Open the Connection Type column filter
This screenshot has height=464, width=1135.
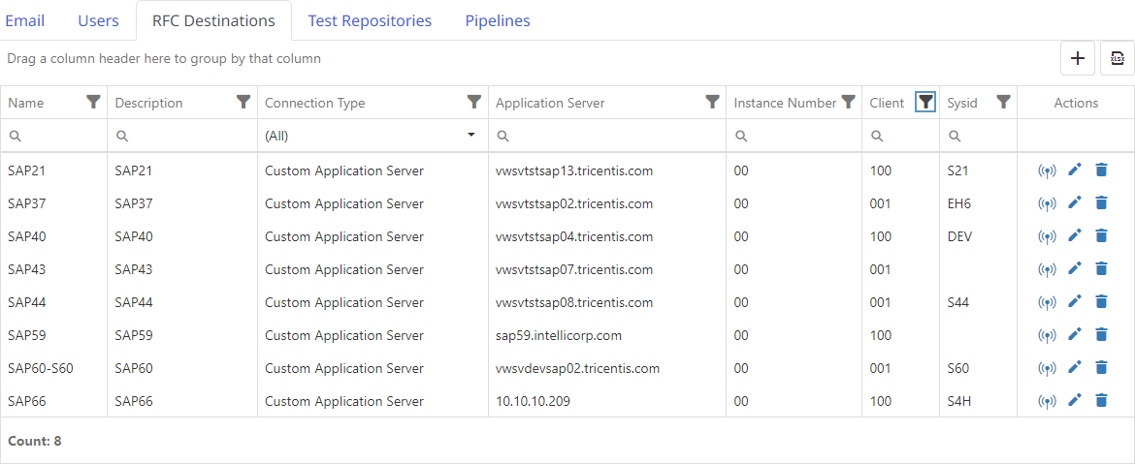[x=474, y=102]
